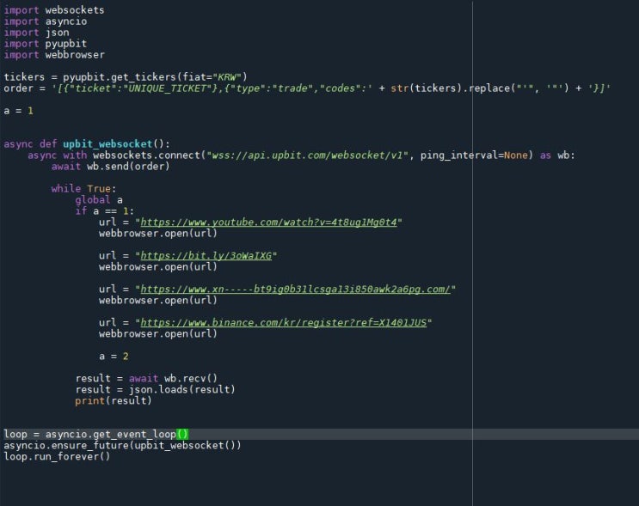
Task: Click the xn-- punycode domain URL
Action: click(296, 289)
